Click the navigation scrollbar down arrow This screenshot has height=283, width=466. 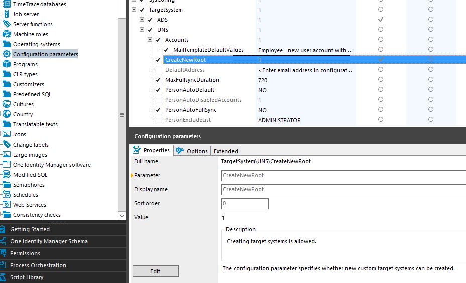tap(122, 216)
